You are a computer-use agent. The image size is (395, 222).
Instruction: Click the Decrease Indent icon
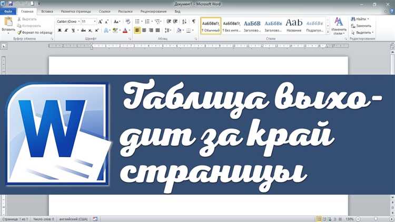[x=169, y=22]
